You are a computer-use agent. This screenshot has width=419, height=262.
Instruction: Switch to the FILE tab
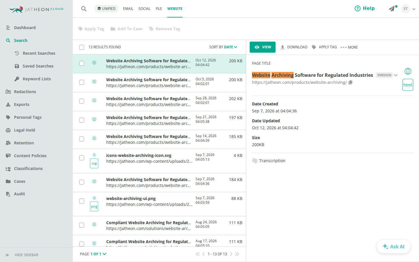pyautogui.click(x=159, y=9)
